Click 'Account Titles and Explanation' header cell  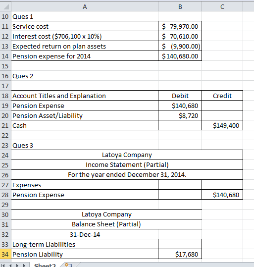click(85, 96)
